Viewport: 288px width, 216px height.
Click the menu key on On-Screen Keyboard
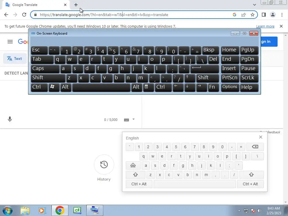click(148, 87)
